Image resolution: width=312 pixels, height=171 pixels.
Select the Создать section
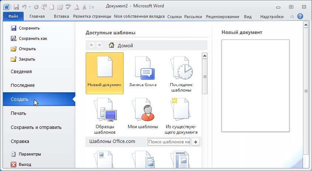click(39, 99)
